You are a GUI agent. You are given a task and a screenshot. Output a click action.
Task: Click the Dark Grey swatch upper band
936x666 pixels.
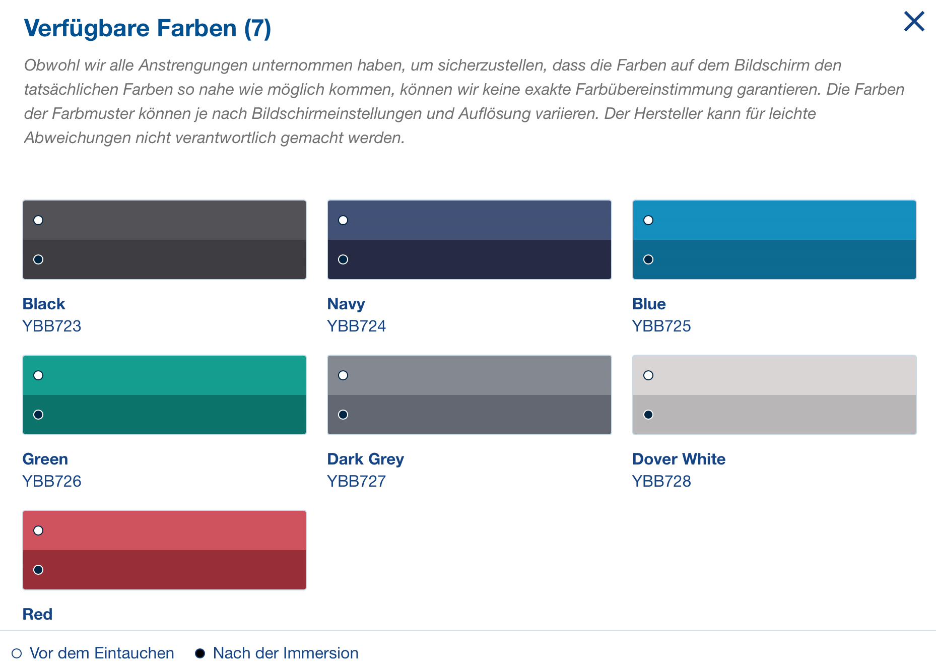[469, 375]
